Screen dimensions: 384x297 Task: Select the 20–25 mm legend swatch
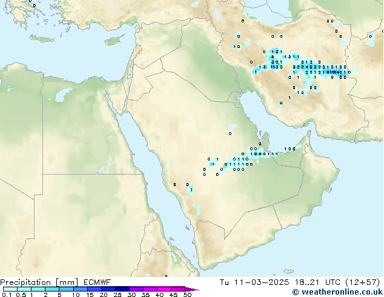[108, 289]
